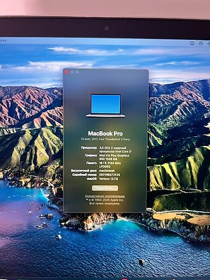Close the About This Mac window

point(66,72)
